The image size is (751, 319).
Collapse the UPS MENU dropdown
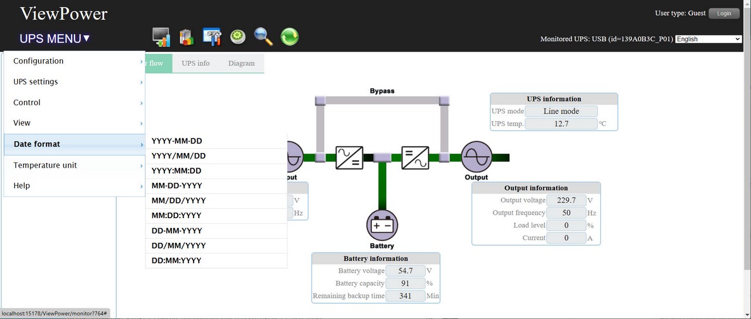[x=55, y=39]
